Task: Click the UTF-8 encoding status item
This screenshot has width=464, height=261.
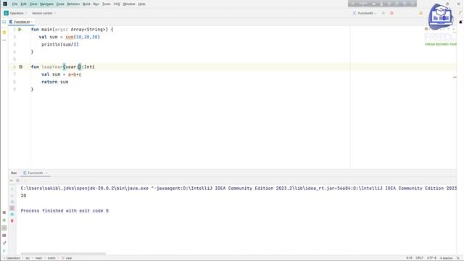Action: pyautogui.click(x=431, y=258)
